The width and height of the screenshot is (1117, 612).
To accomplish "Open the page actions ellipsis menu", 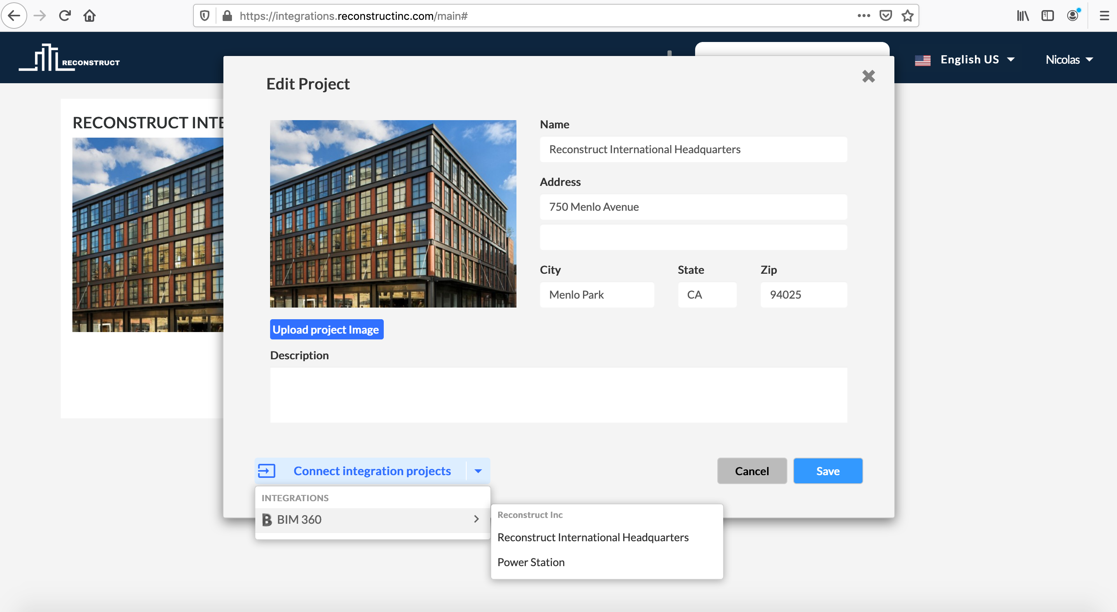I will [863, 16].
